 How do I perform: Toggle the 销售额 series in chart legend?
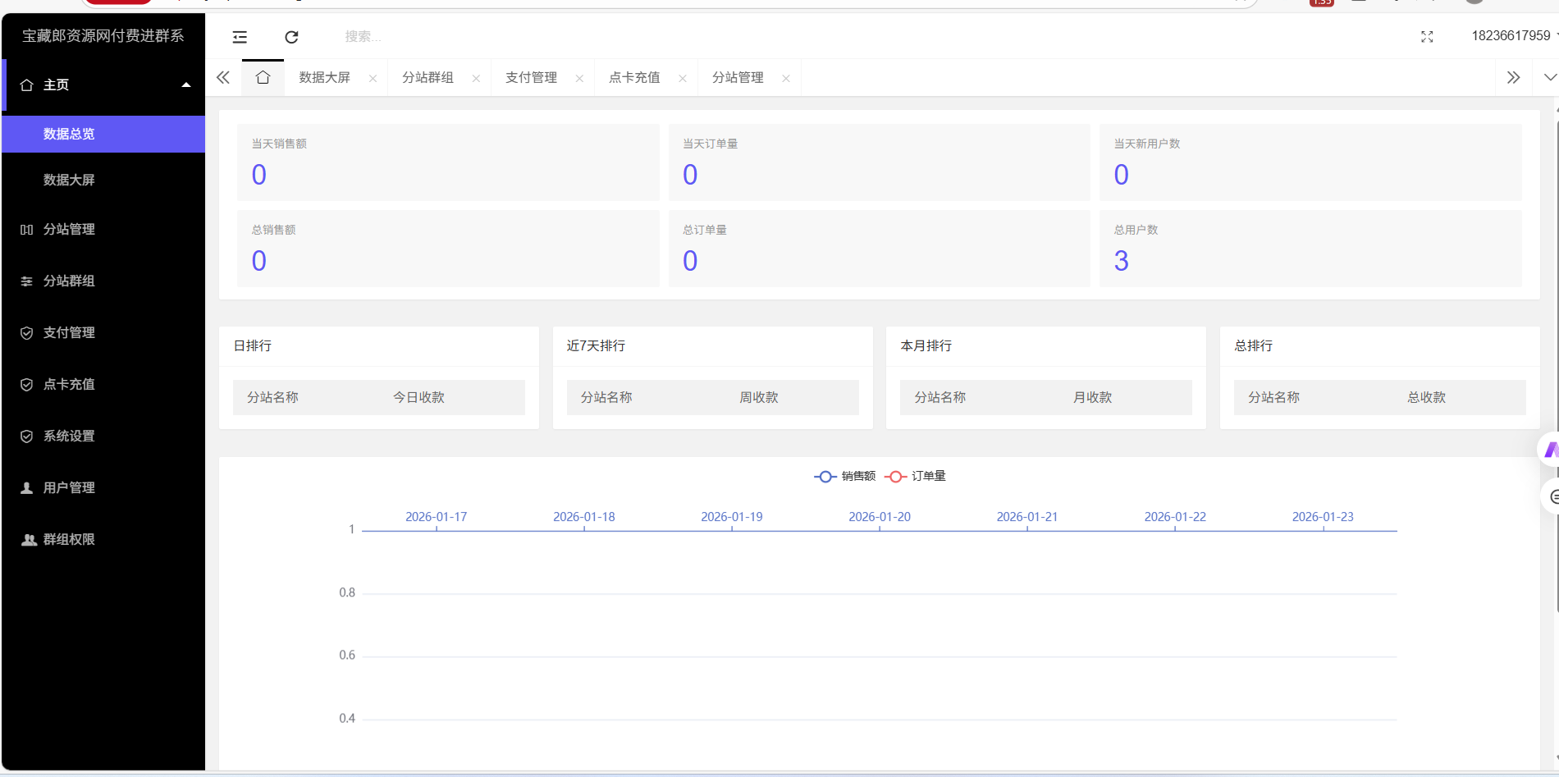pos(844,477)
